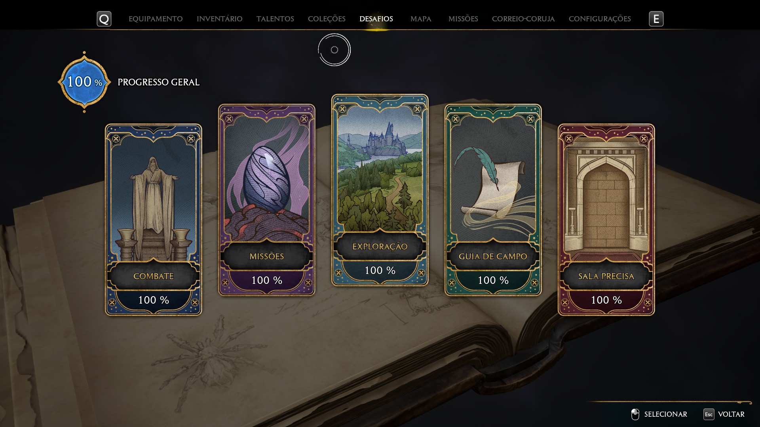Open the Configurações tab
Viewport: 760px width, 427px height.
tap(600, 19)
